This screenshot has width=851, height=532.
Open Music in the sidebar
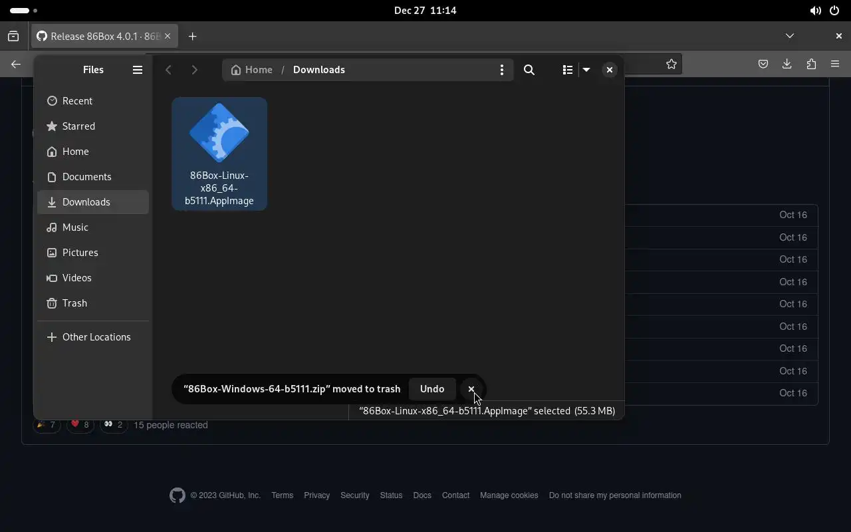(93, 227)
